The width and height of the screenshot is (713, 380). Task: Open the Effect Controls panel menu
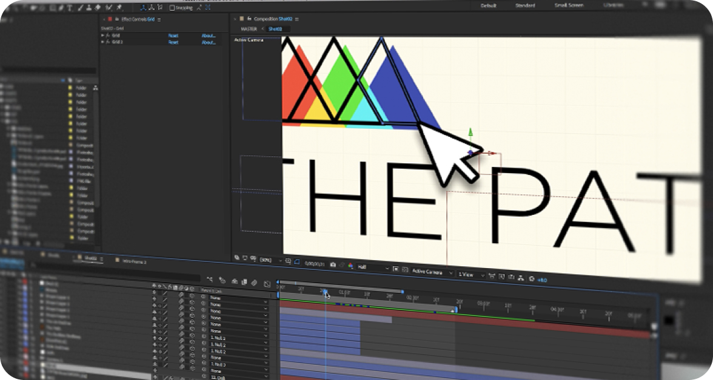[159, 19]
